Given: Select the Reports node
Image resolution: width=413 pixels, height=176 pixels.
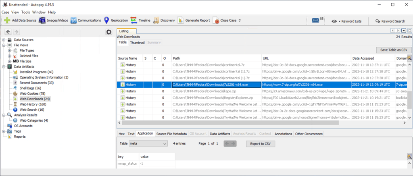Looking at the screenshot, I should pos(20,137).
